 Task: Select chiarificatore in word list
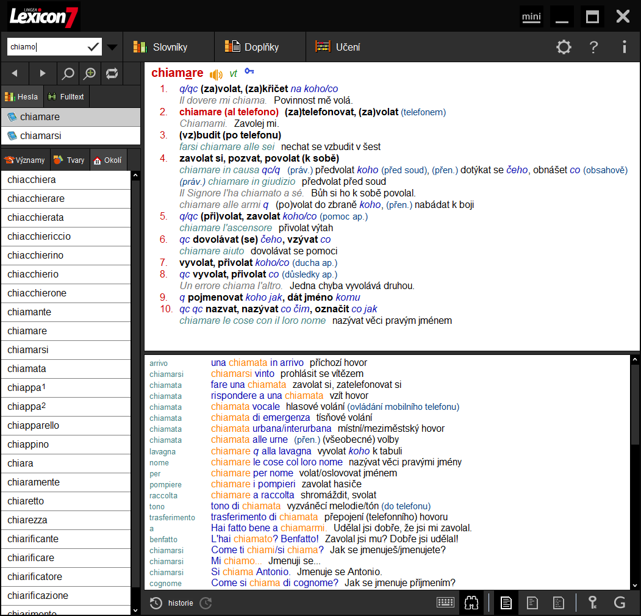[x=66, y=576]
